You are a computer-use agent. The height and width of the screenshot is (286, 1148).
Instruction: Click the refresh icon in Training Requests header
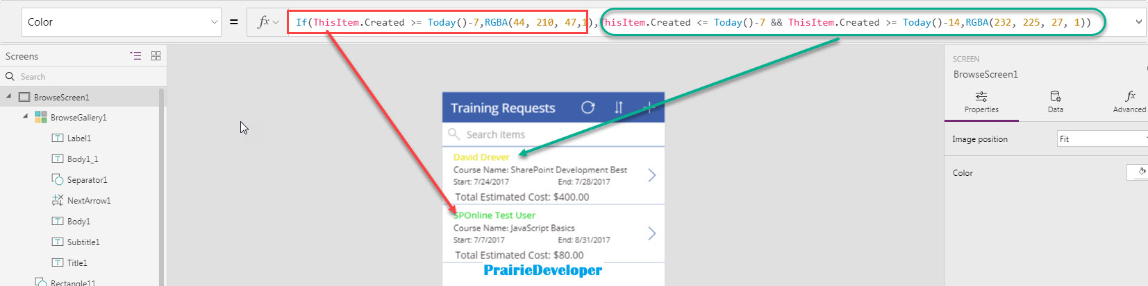(588, 107)
